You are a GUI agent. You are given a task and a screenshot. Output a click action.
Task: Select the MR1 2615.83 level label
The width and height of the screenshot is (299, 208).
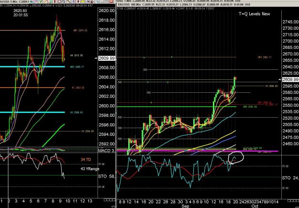click(80, 30)
